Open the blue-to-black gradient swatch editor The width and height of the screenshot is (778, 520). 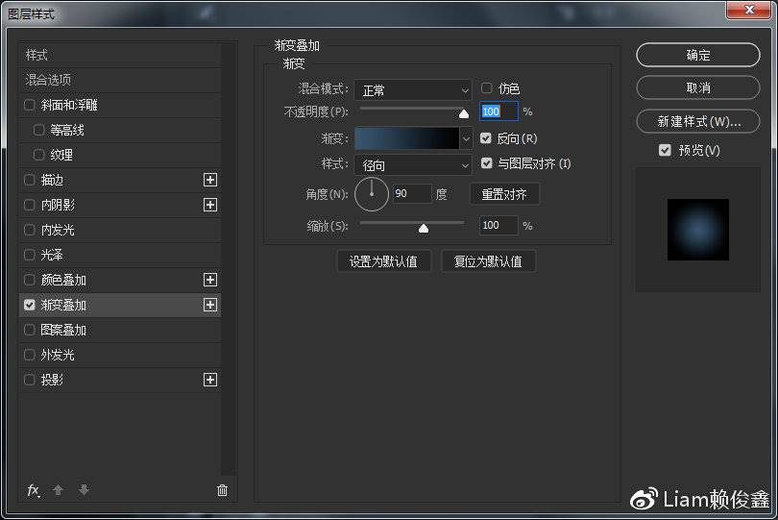point(407,138)
